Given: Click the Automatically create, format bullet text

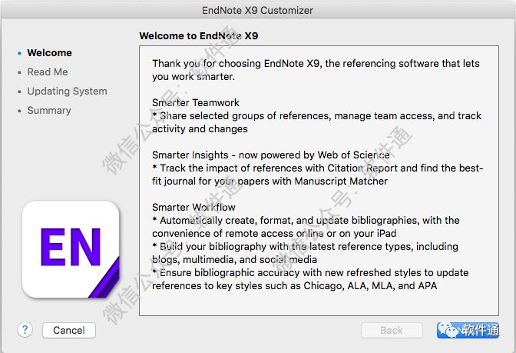Looking at the screenshot, I should tap(306, 227).
